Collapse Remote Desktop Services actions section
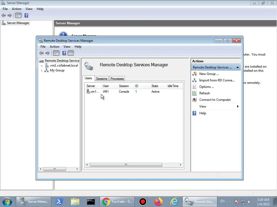 pyautogui.click(x=238, y=67)
